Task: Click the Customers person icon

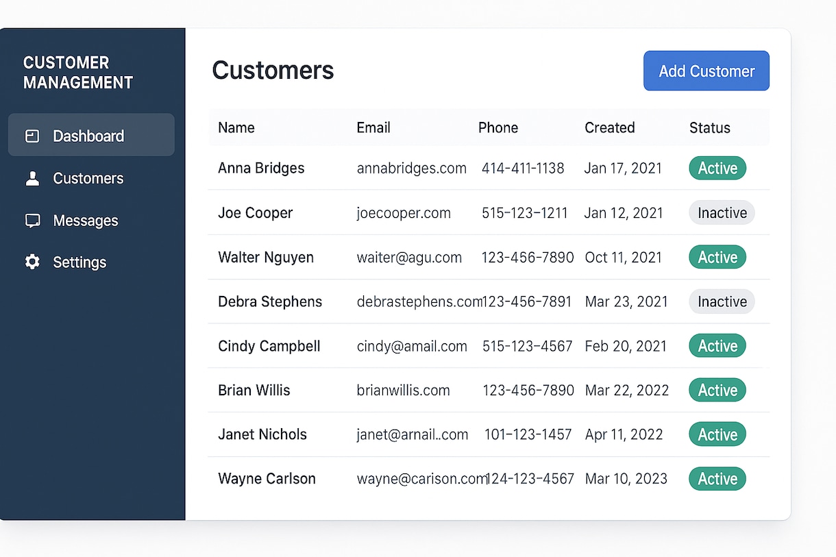Action: tap(32, 178)
